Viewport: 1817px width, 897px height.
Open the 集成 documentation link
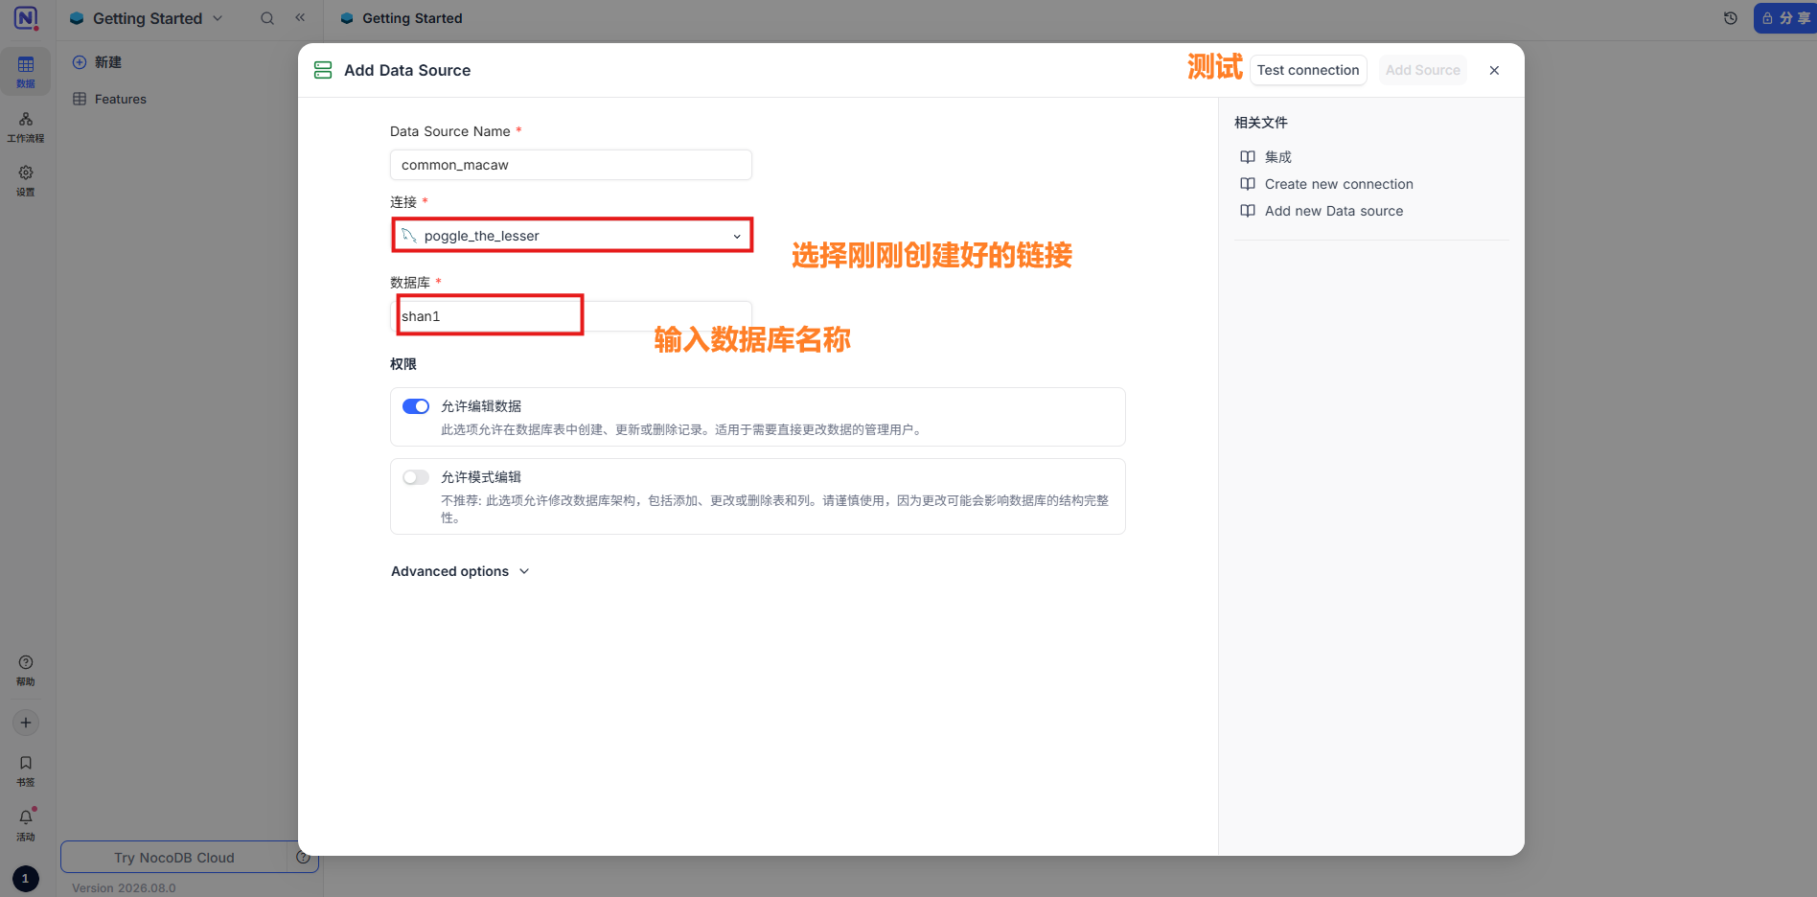click(x=1278, y=157)
